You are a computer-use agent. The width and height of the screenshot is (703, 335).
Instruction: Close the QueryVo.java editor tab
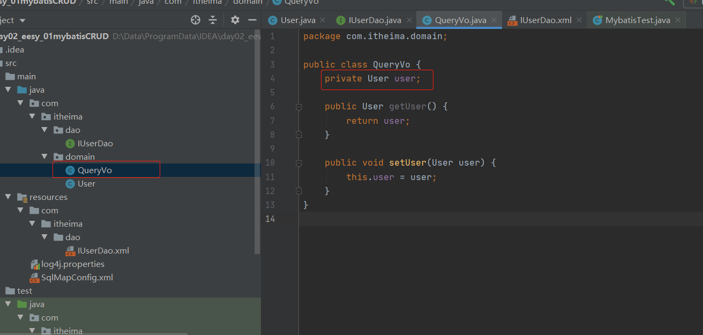click(494, 20)
